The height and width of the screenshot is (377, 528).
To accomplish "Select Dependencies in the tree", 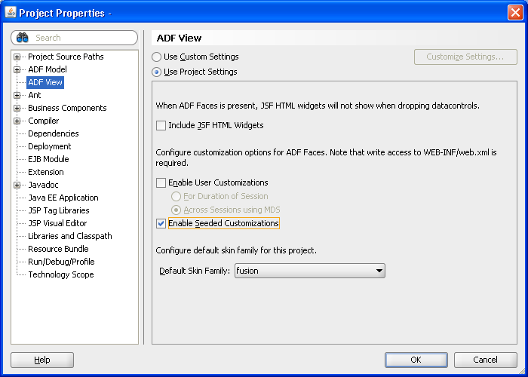I will (x=54, y=133).
